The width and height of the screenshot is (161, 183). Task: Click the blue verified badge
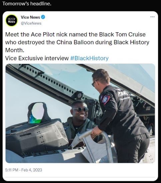click(43, 17)
